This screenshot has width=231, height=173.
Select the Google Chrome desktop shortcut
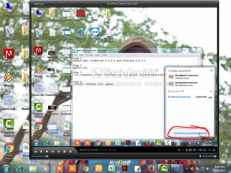coord(9,152)
